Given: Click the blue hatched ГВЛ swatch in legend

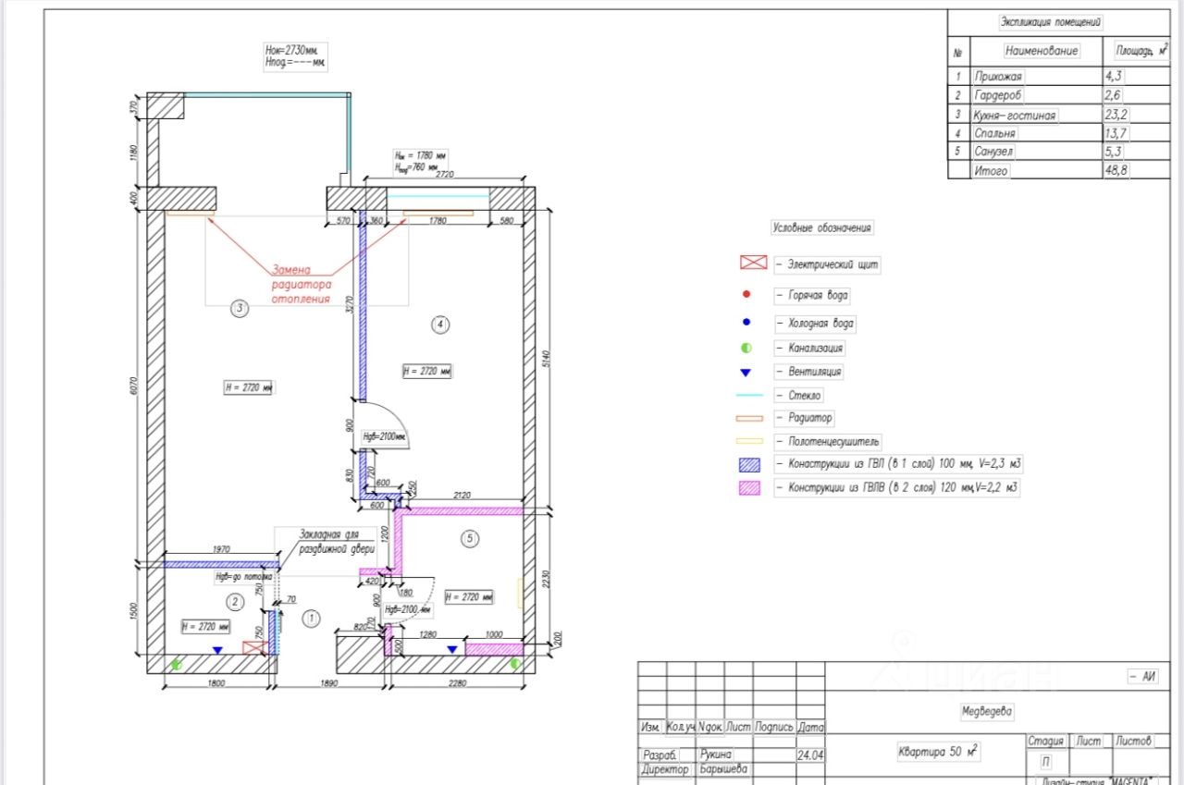Looking at the screenshot, I should pos(750,464).
